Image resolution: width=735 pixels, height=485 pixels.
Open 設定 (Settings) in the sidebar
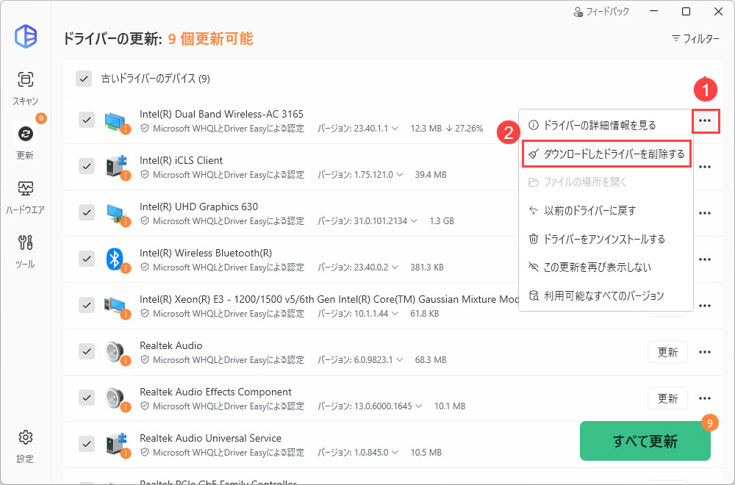click(x=25, y=446)
